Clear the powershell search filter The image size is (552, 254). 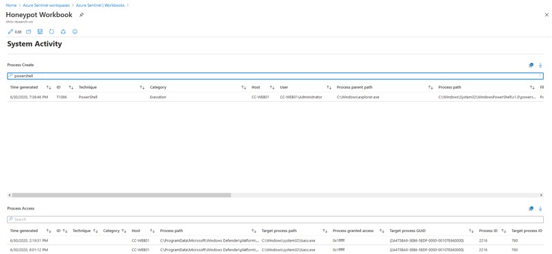[x=540, y=76]
